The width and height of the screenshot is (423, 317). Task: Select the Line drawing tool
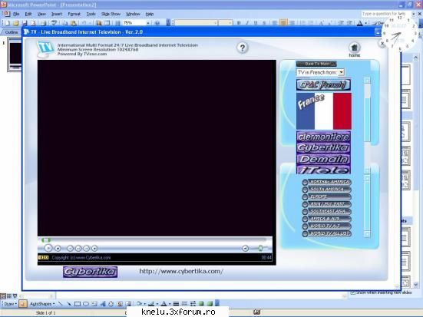click(60, 304)
